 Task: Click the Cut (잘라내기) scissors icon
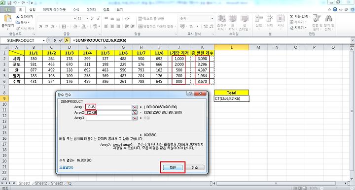18,17
